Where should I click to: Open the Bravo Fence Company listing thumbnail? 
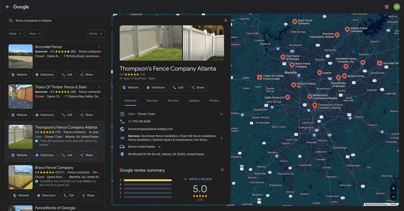pos(20,177)
